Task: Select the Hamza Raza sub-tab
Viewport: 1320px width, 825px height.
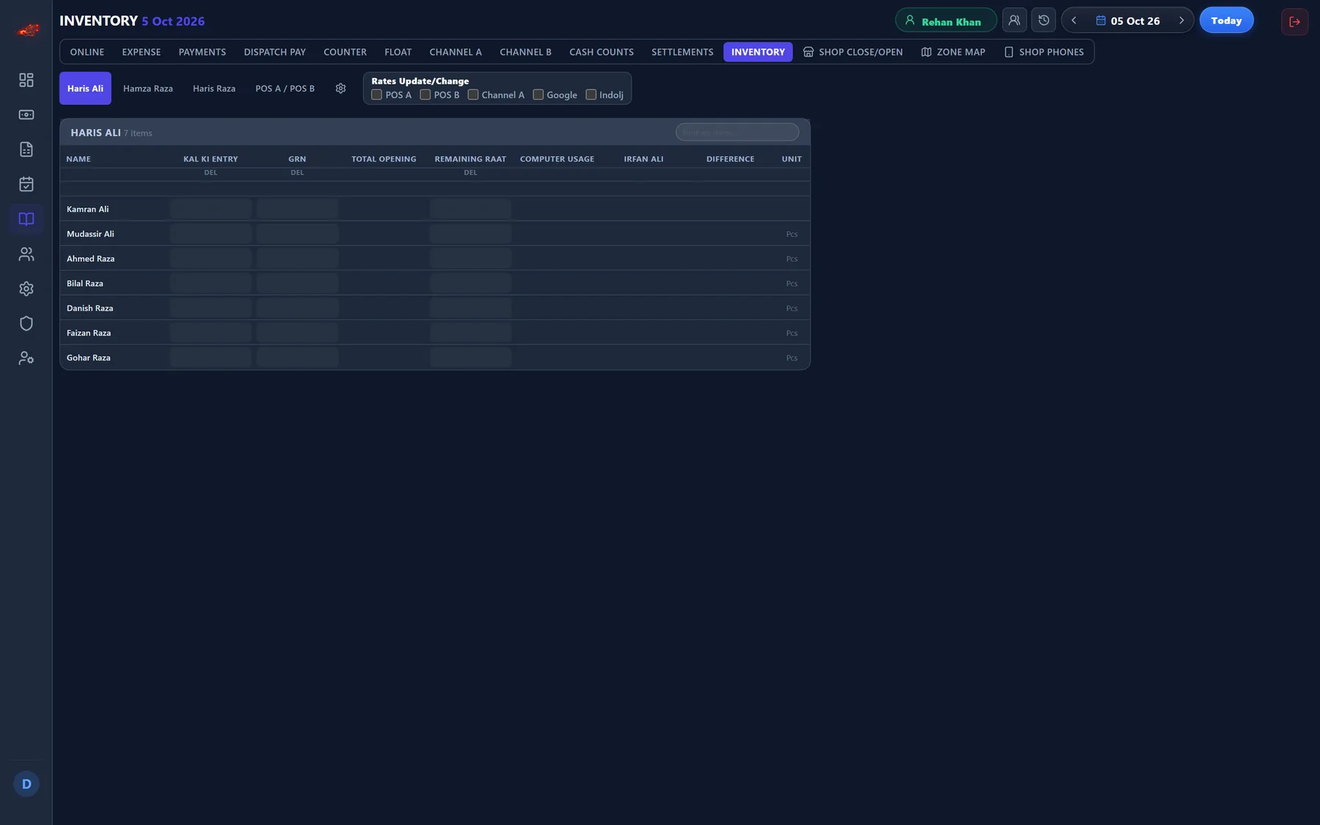Action: coord(148,89)
